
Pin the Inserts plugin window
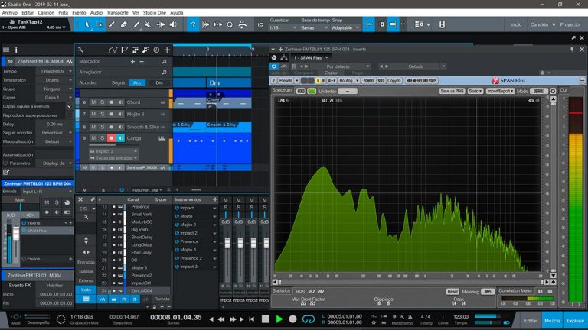click(x=572, y=50)
